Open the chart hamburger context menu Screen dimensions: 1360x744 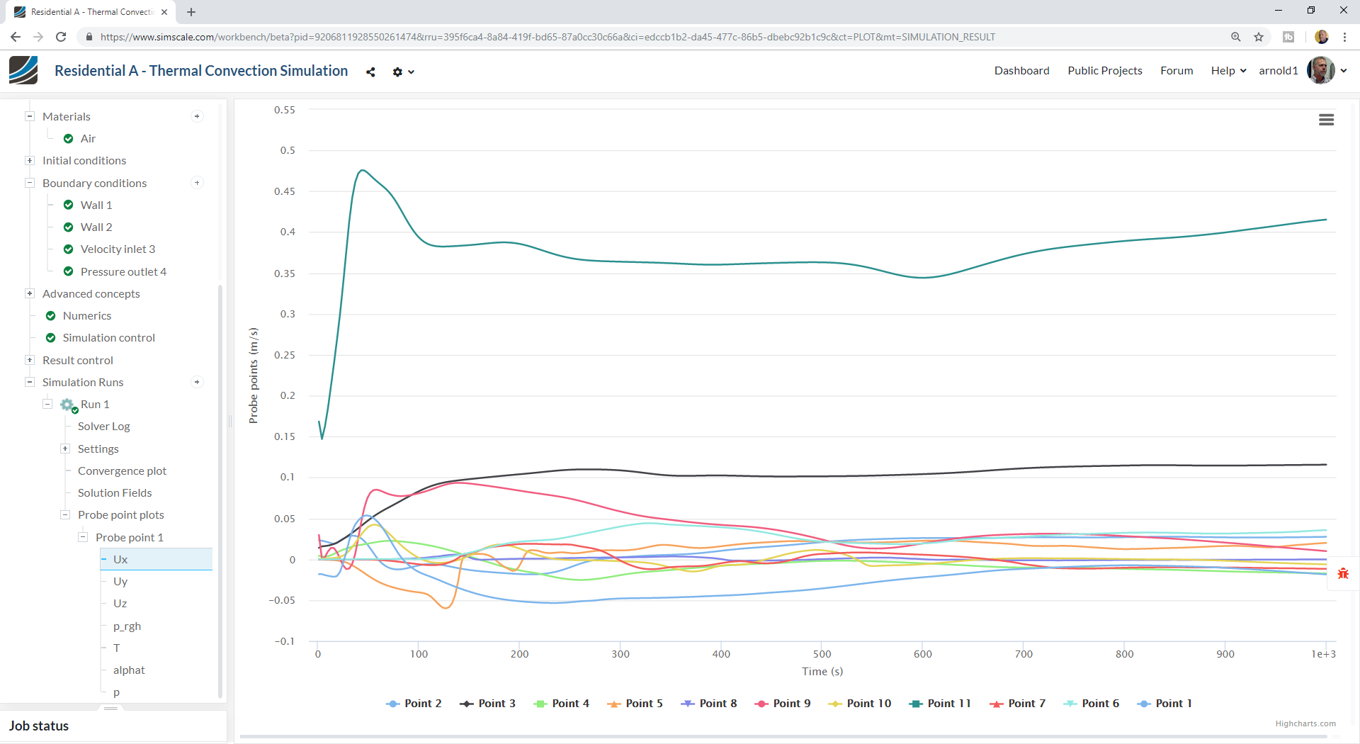pyautogui.click(x=1326, y=120)
